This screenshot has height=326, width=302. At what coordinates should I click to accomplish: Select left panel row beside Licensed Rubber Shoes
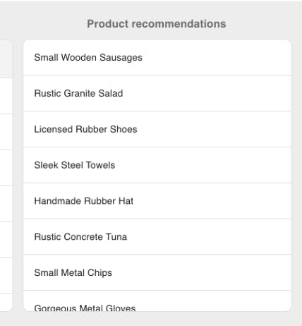pyautogui.click(x=6, y=132)
